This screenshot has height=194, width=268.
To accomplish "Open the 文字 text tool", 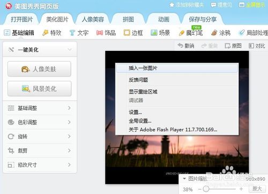I will point(79,33).
